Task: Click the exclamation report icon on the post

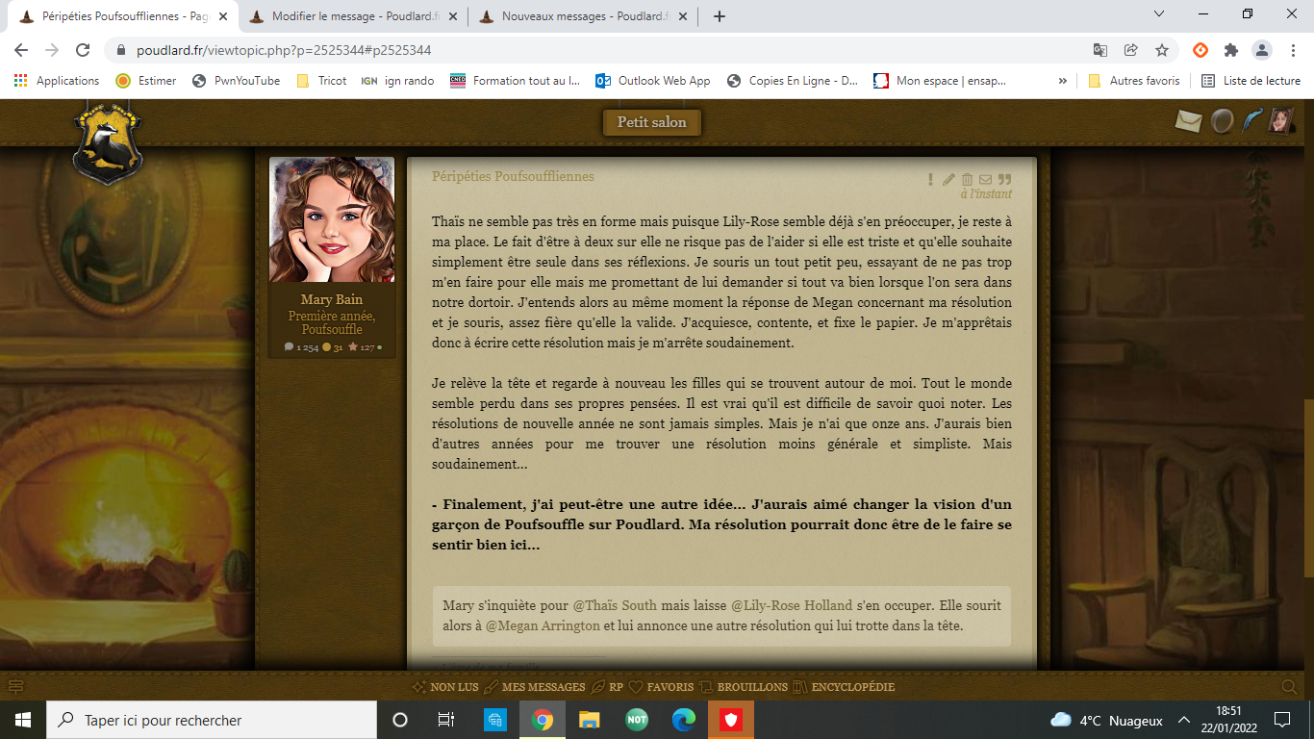Action: pos(930,179)
